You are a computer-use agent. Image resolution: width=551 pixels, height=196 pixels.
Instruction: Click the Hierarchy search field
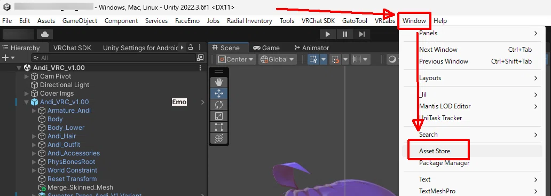[x=117, y=58]
